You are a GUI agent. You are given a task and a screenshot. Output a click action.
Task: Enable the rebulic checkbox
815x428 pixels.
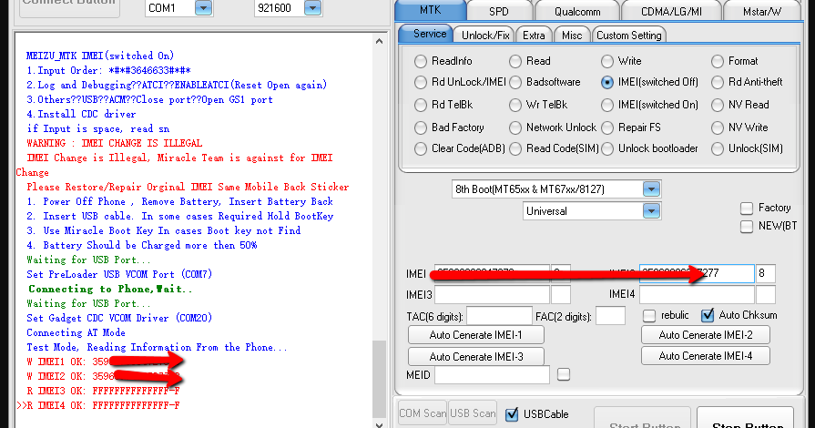click(x=648, y=316)
